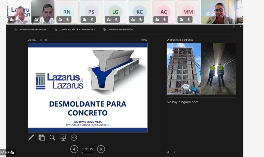Go to the previous slide arrow

pyautogui.click(x=74, y=149)
